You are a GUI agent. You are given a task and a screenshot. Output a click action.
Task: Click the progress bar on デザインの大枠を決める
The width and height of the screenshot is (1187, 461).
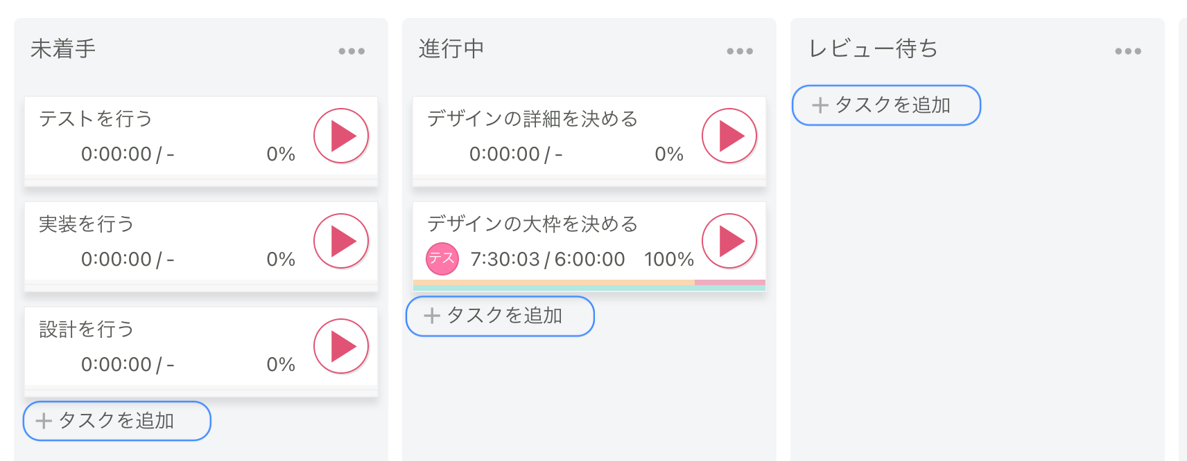pos(589,284)
